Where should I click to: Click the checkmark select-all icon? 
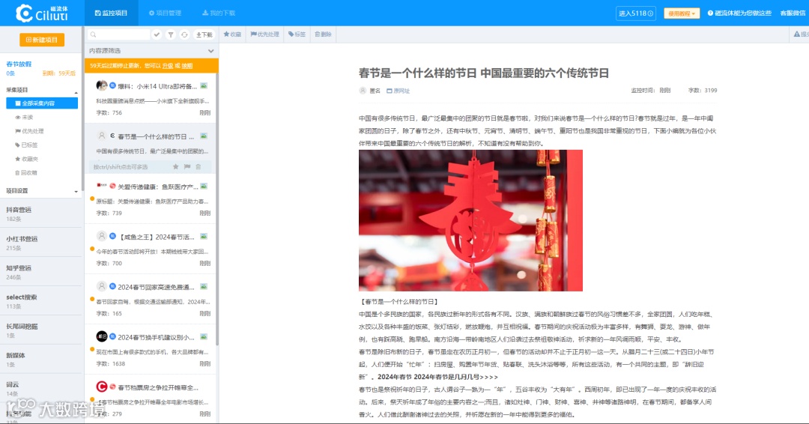click(x=157, y=34)
